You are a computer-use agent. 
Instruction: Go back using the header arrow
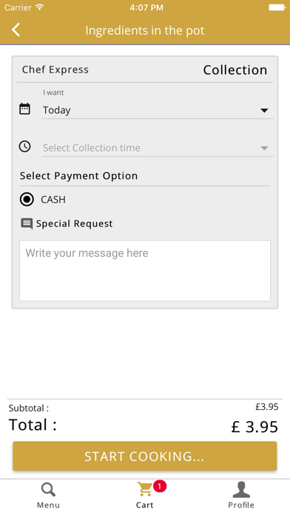click(x=16, y=30)
